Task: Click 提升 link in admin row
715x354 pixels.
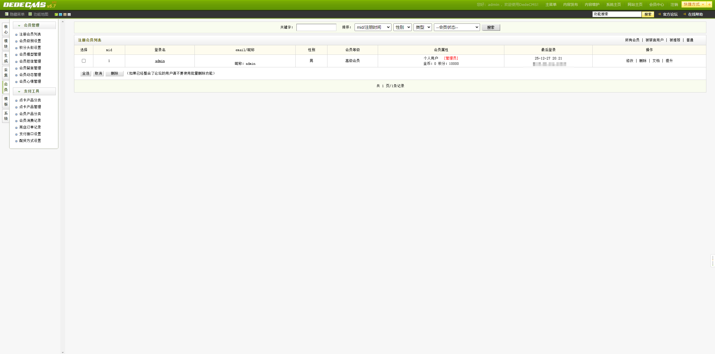Action: [669, 61]
